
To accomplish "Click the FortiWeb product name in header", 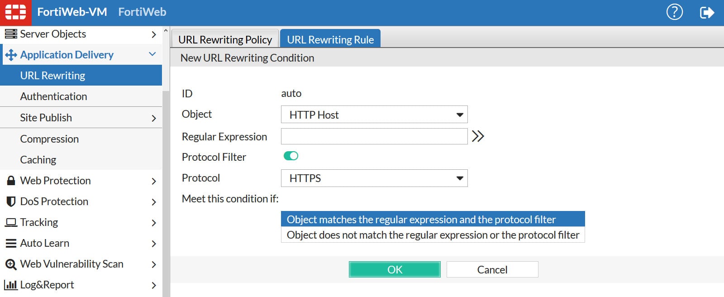I will coord(142,12).
